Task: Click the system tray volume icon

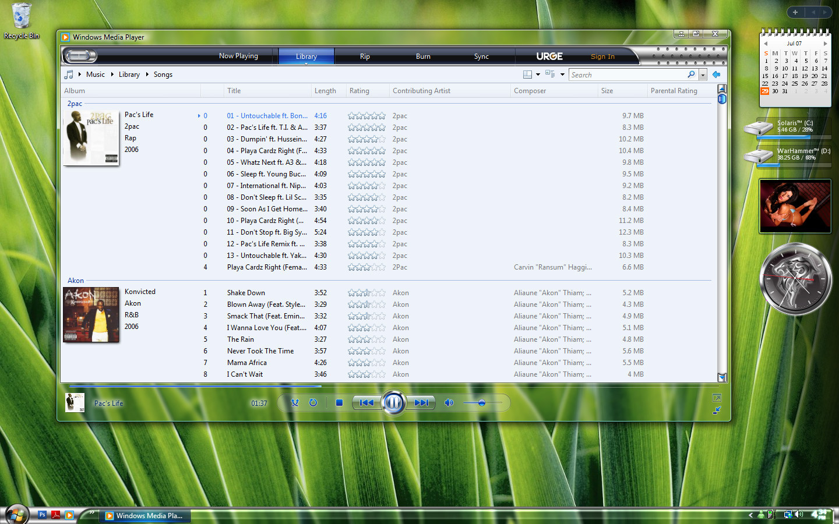Action: 799,514
